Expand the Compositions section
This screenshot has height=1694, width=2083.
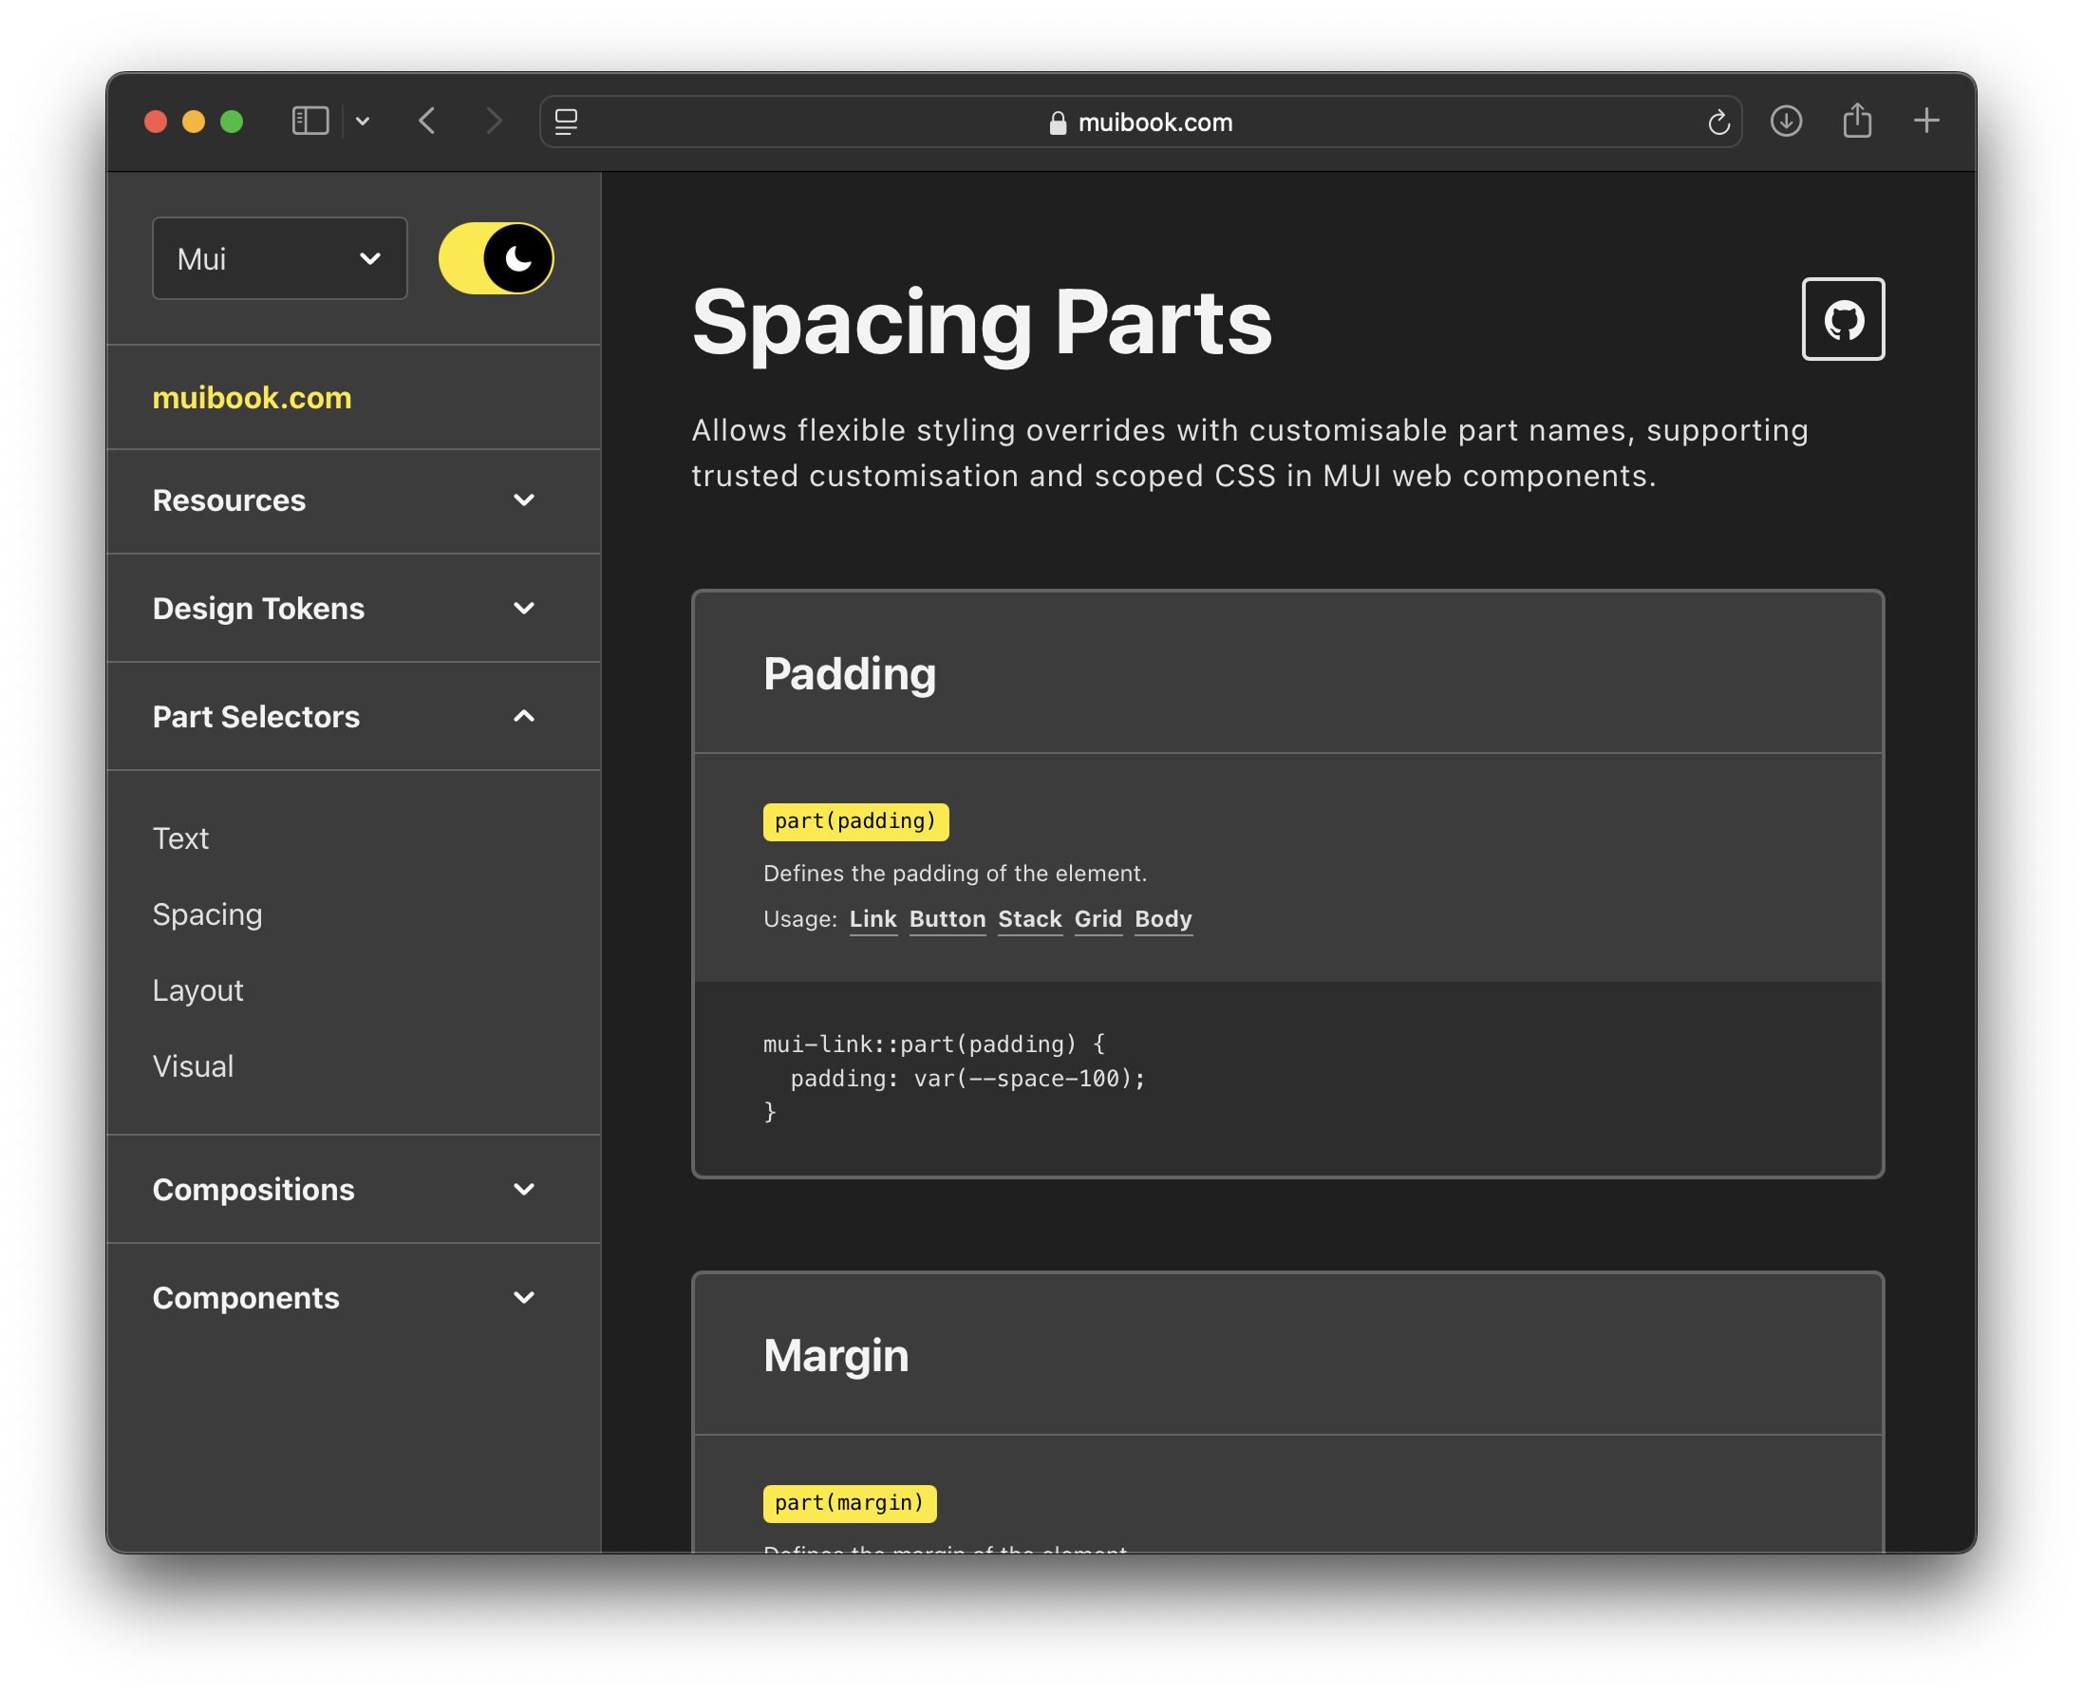(x=353, y=1189)
